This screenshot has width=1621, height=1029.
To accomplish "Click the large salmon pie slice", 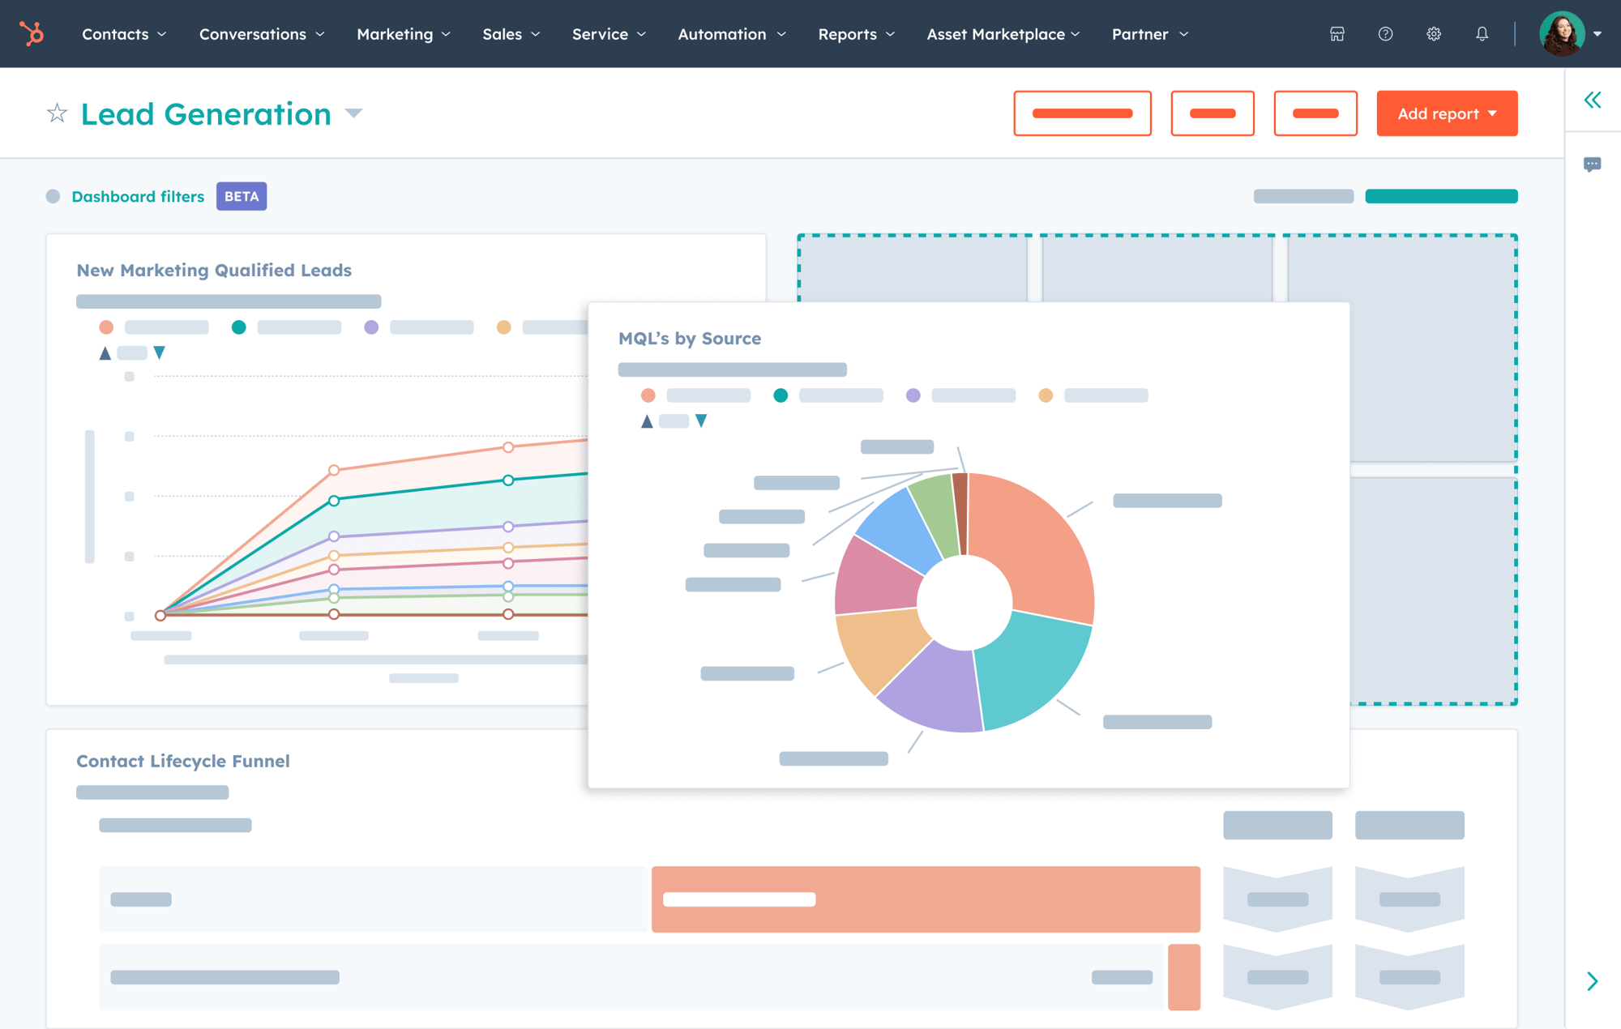I will 1035,547.
